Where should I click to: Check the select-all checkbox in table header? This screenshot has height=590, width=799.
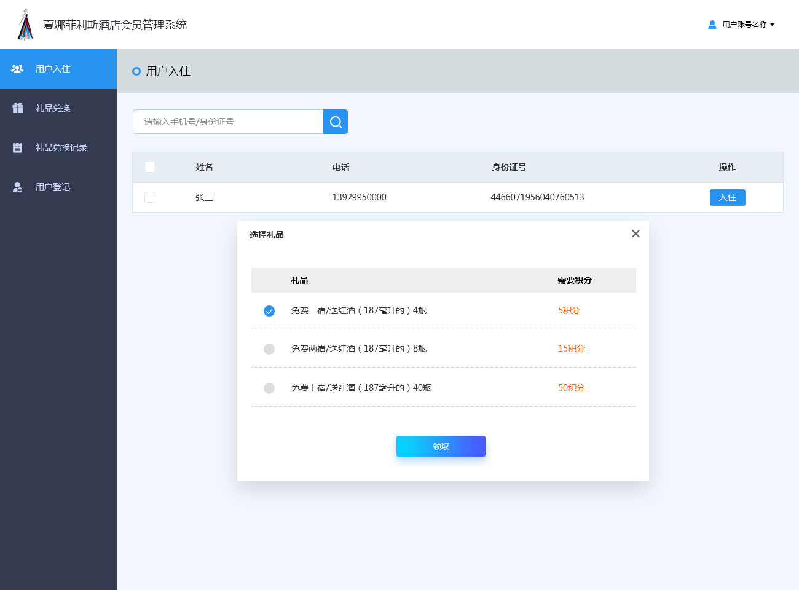click(150, 167)
